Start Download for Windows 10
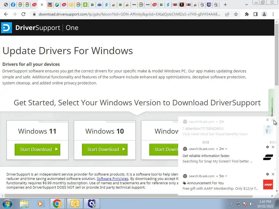Screen dimensions: 279x209 point(105,149)
